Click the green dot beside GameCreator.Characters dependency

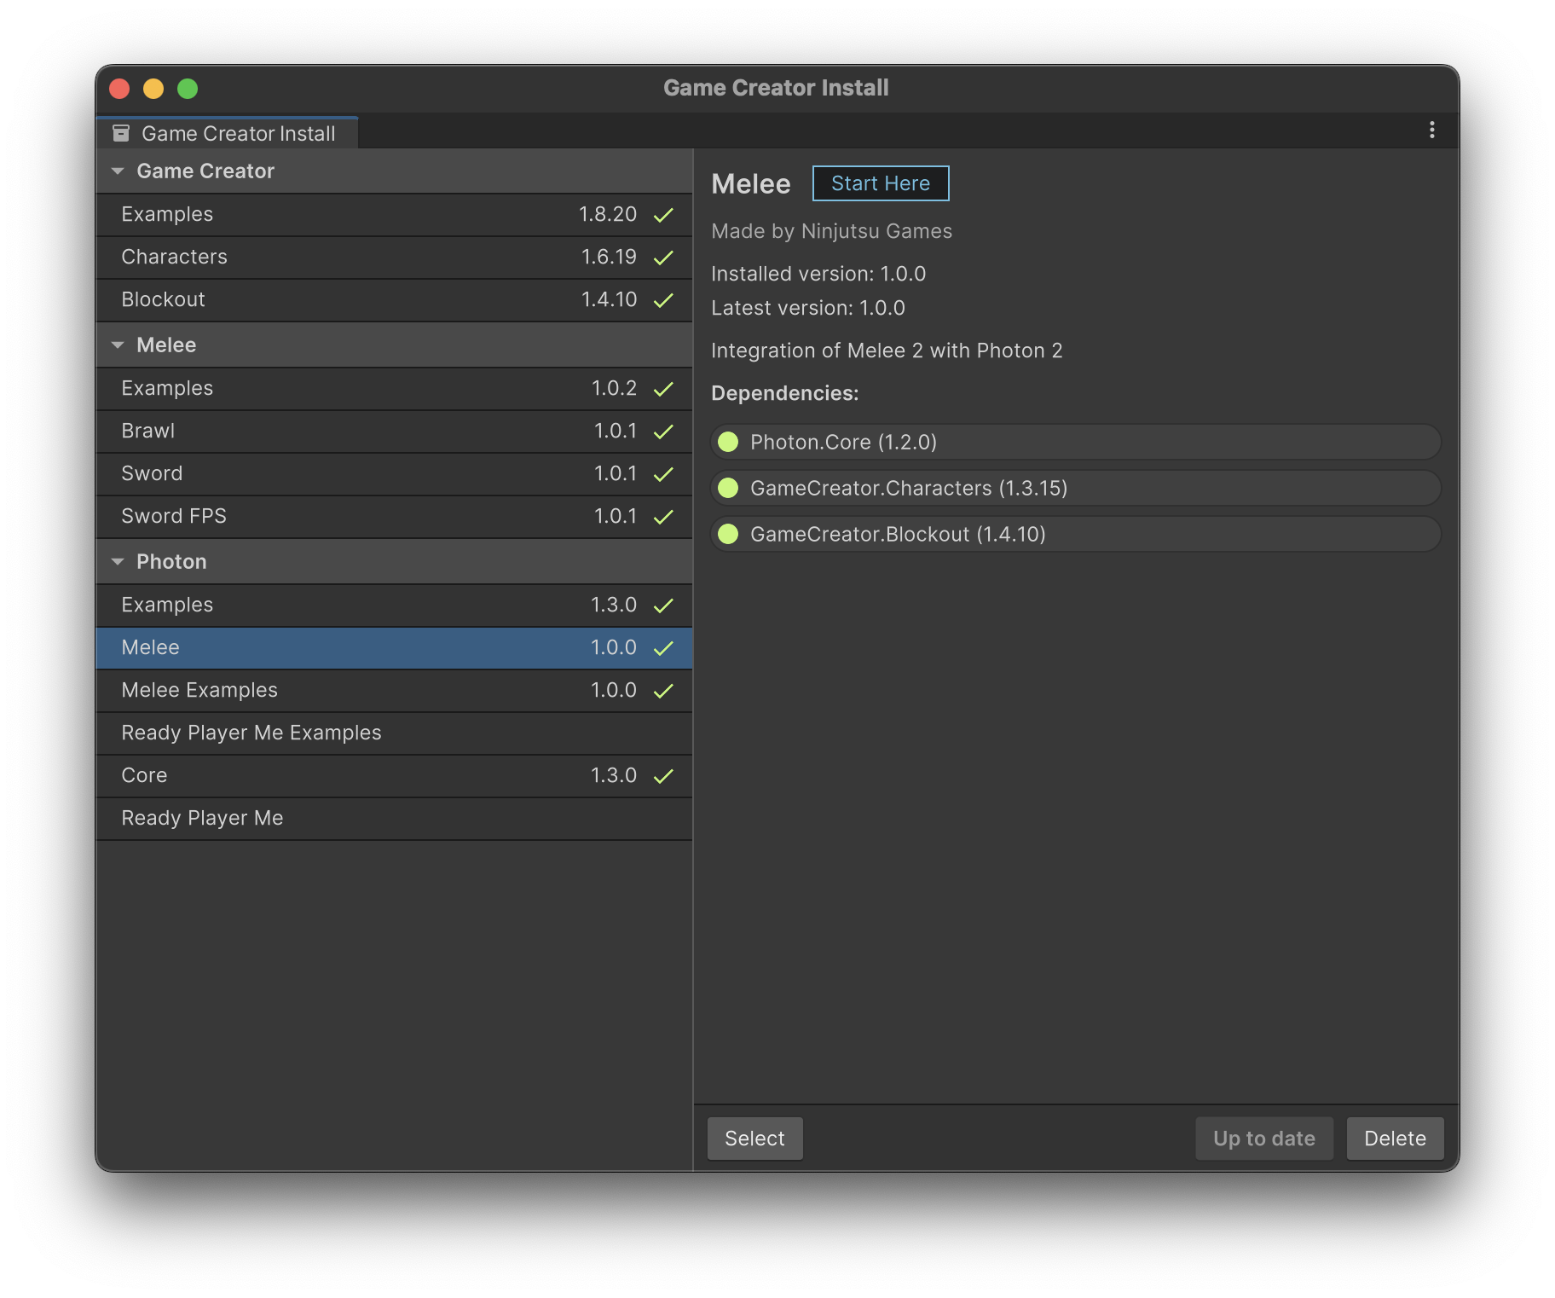click(x=728, y=488)
